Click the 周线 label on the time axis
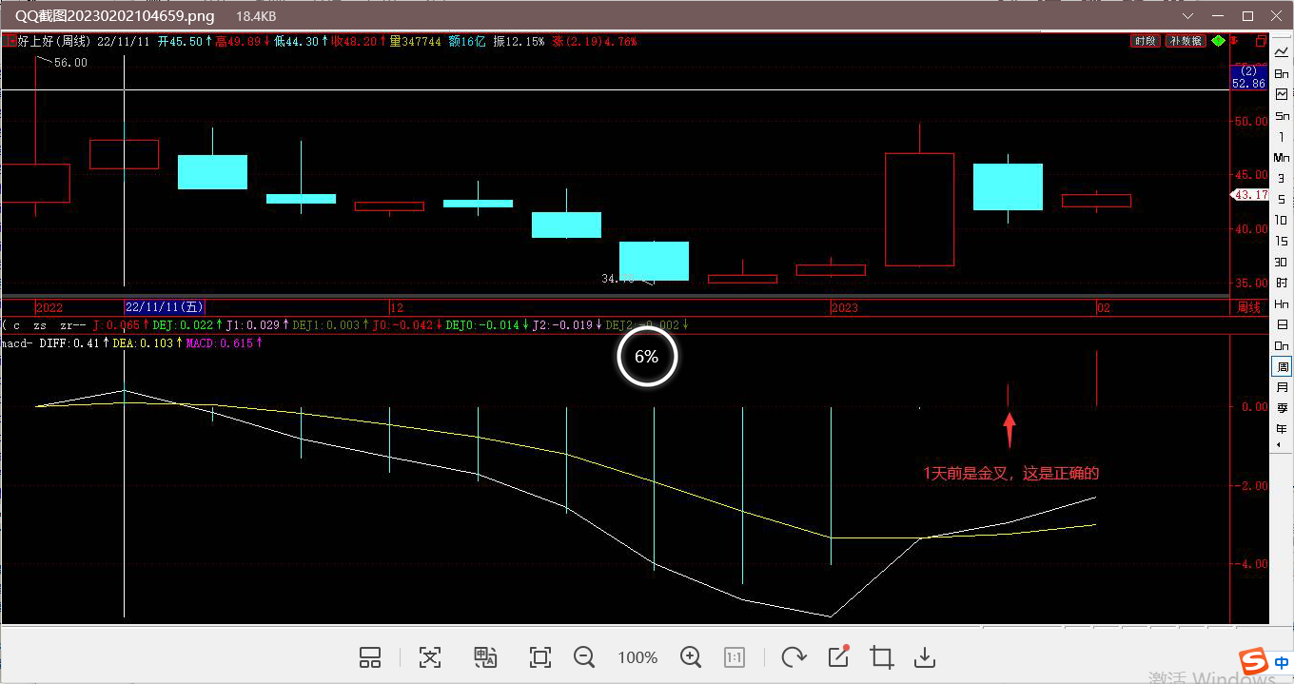This screenshot has height=684, width=1294. pyautogui.click(x=1248, y=307)
